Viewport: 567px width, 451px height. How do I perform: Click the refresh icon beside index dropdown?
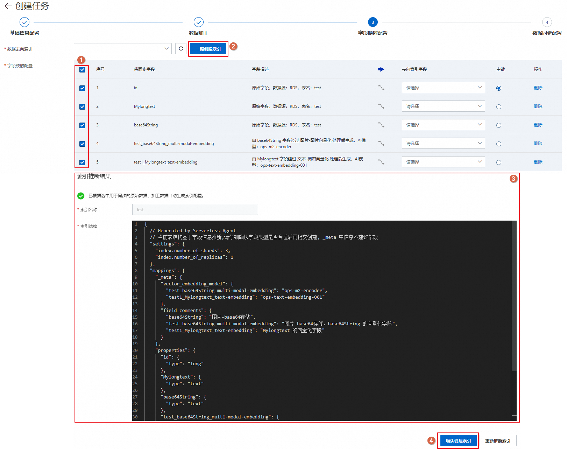(181, 49)
